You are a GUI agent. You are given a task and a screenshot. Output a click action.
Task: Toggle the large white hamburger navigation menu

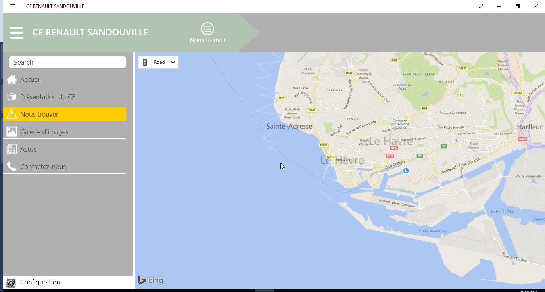(17, 33)
